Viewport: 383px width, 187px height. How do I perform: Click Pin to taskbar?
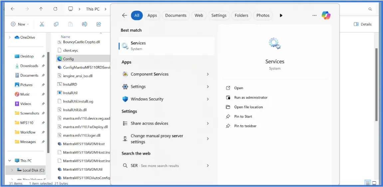click(x=245, y=126)
